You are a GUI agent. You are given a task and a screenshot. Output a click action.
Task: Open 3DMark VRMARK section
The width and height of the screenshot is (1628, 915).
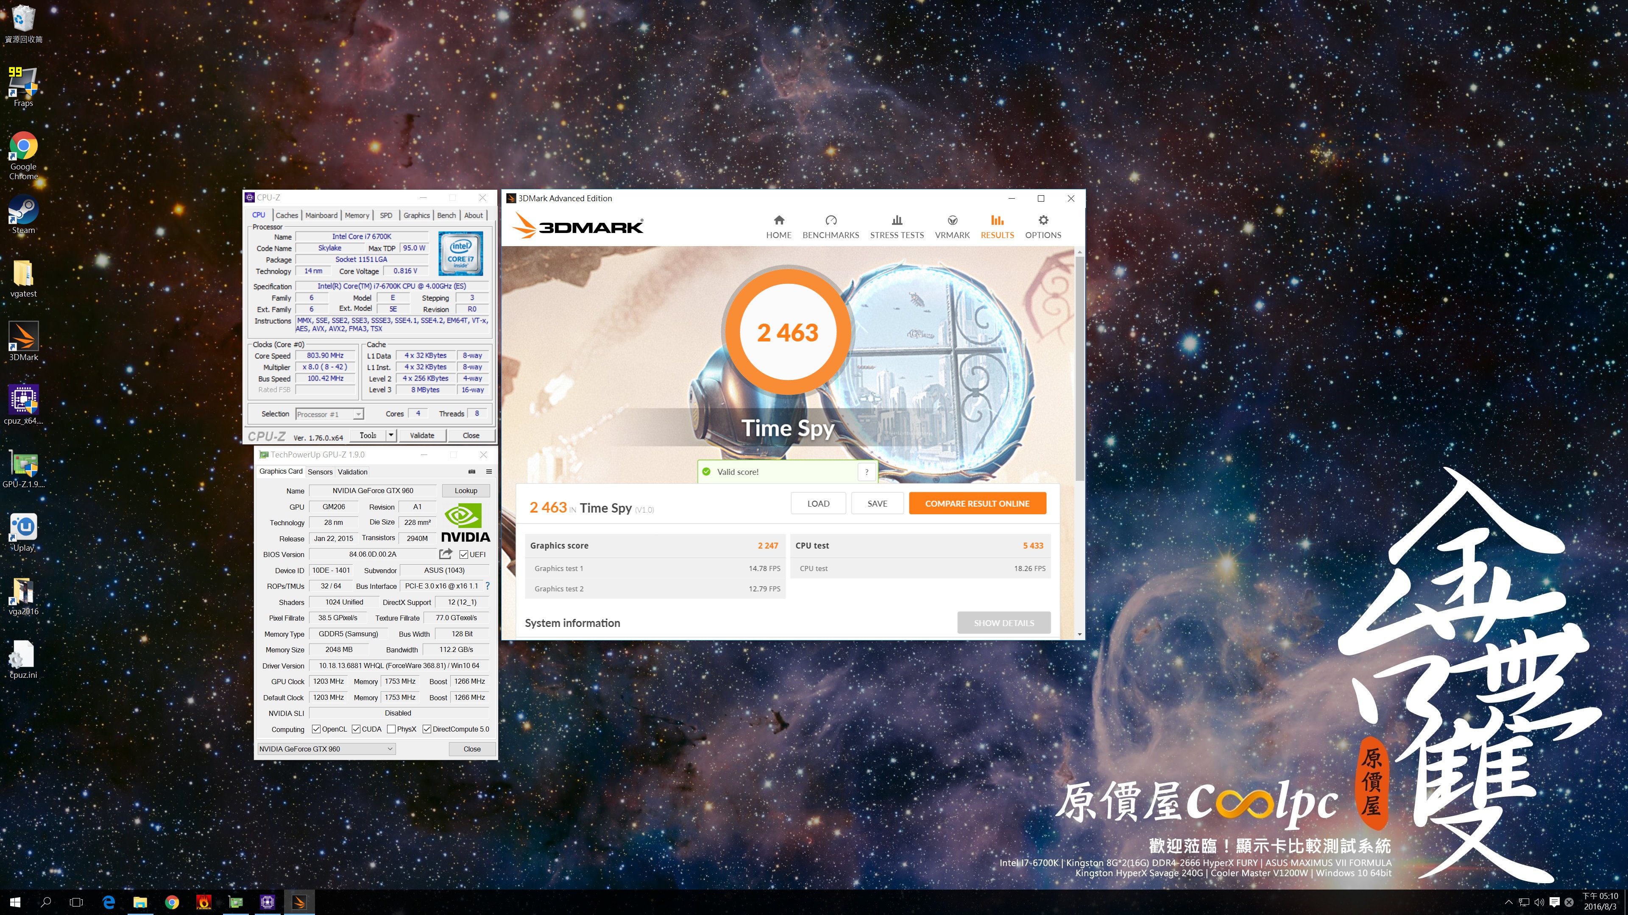pyautogui.click(x=952, y=227)
